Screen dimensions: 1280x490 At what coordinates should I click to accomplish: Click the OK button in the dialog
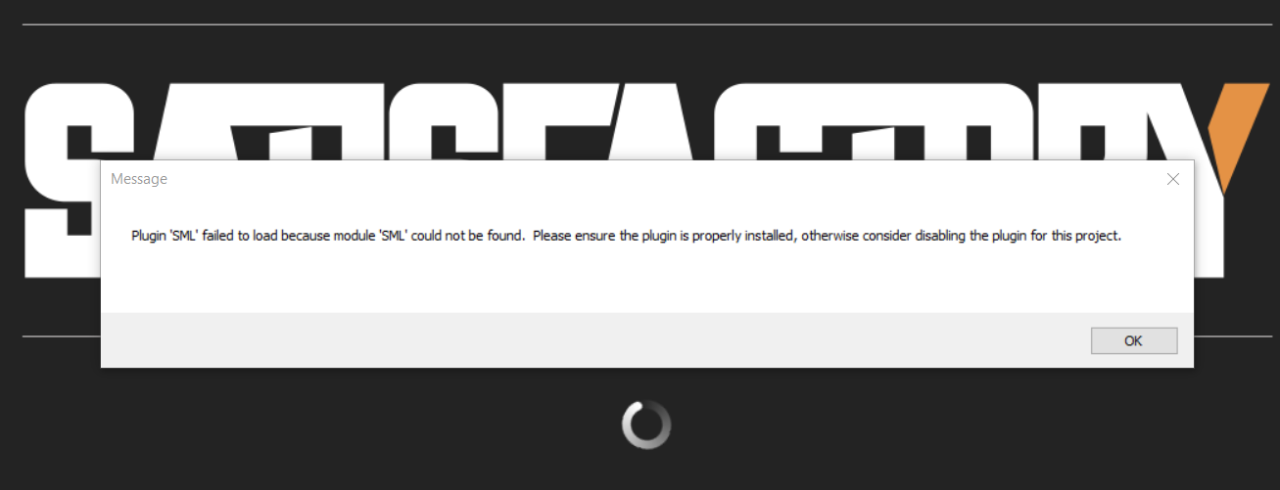pyautogui.click(x=1134, y=340)
